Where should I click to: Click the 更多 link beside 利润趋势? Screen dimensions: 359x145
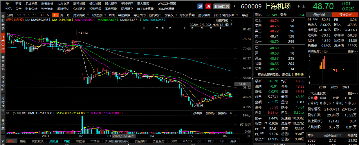pos(352,52)
